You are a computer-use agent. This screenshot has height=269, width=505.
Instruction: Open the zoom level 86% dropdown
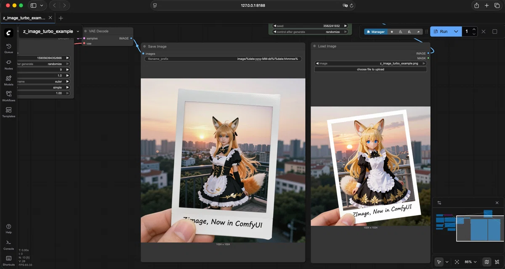470,262
